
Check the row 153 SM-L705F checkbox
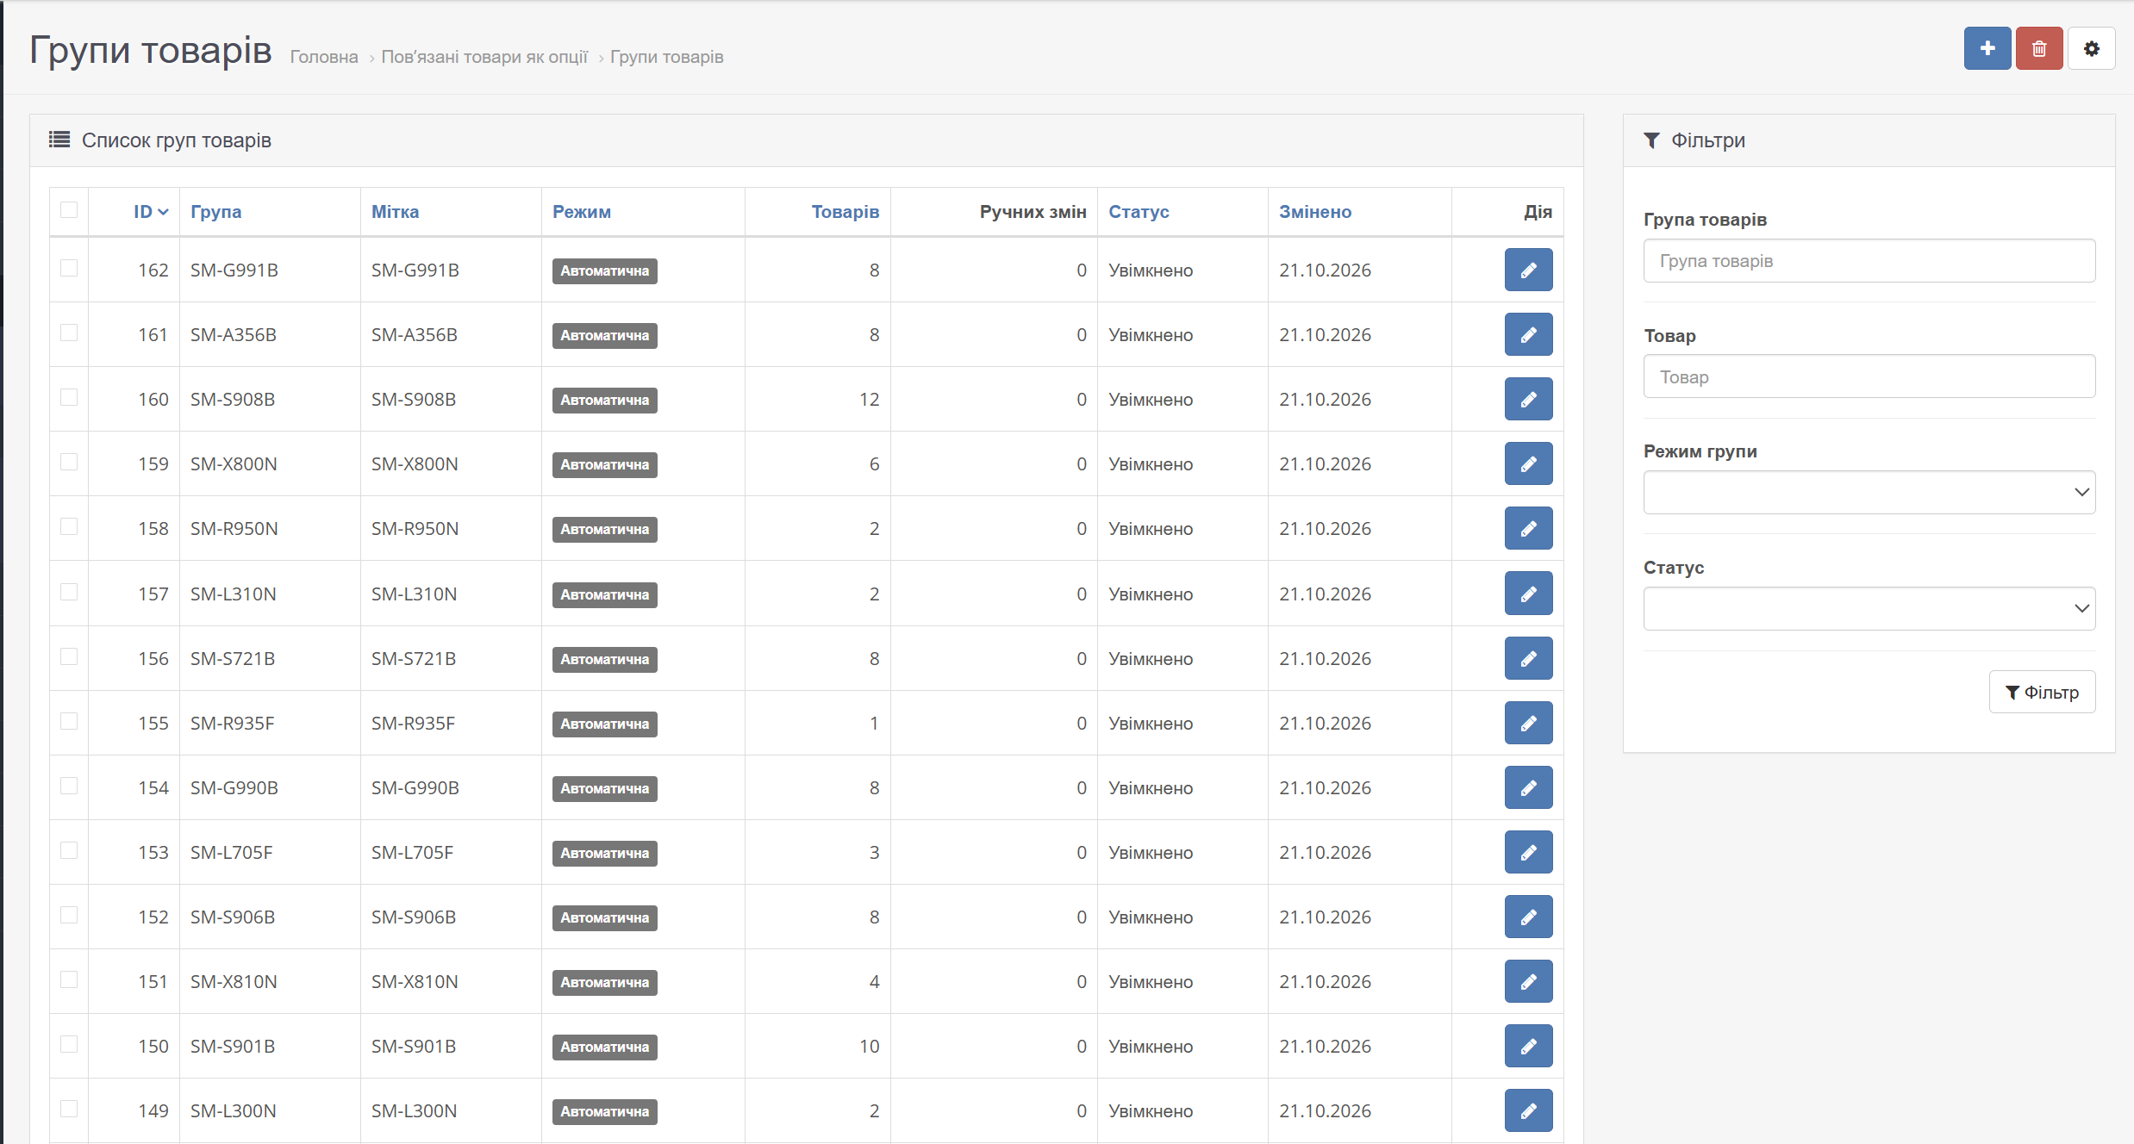[x=69, y=850]
